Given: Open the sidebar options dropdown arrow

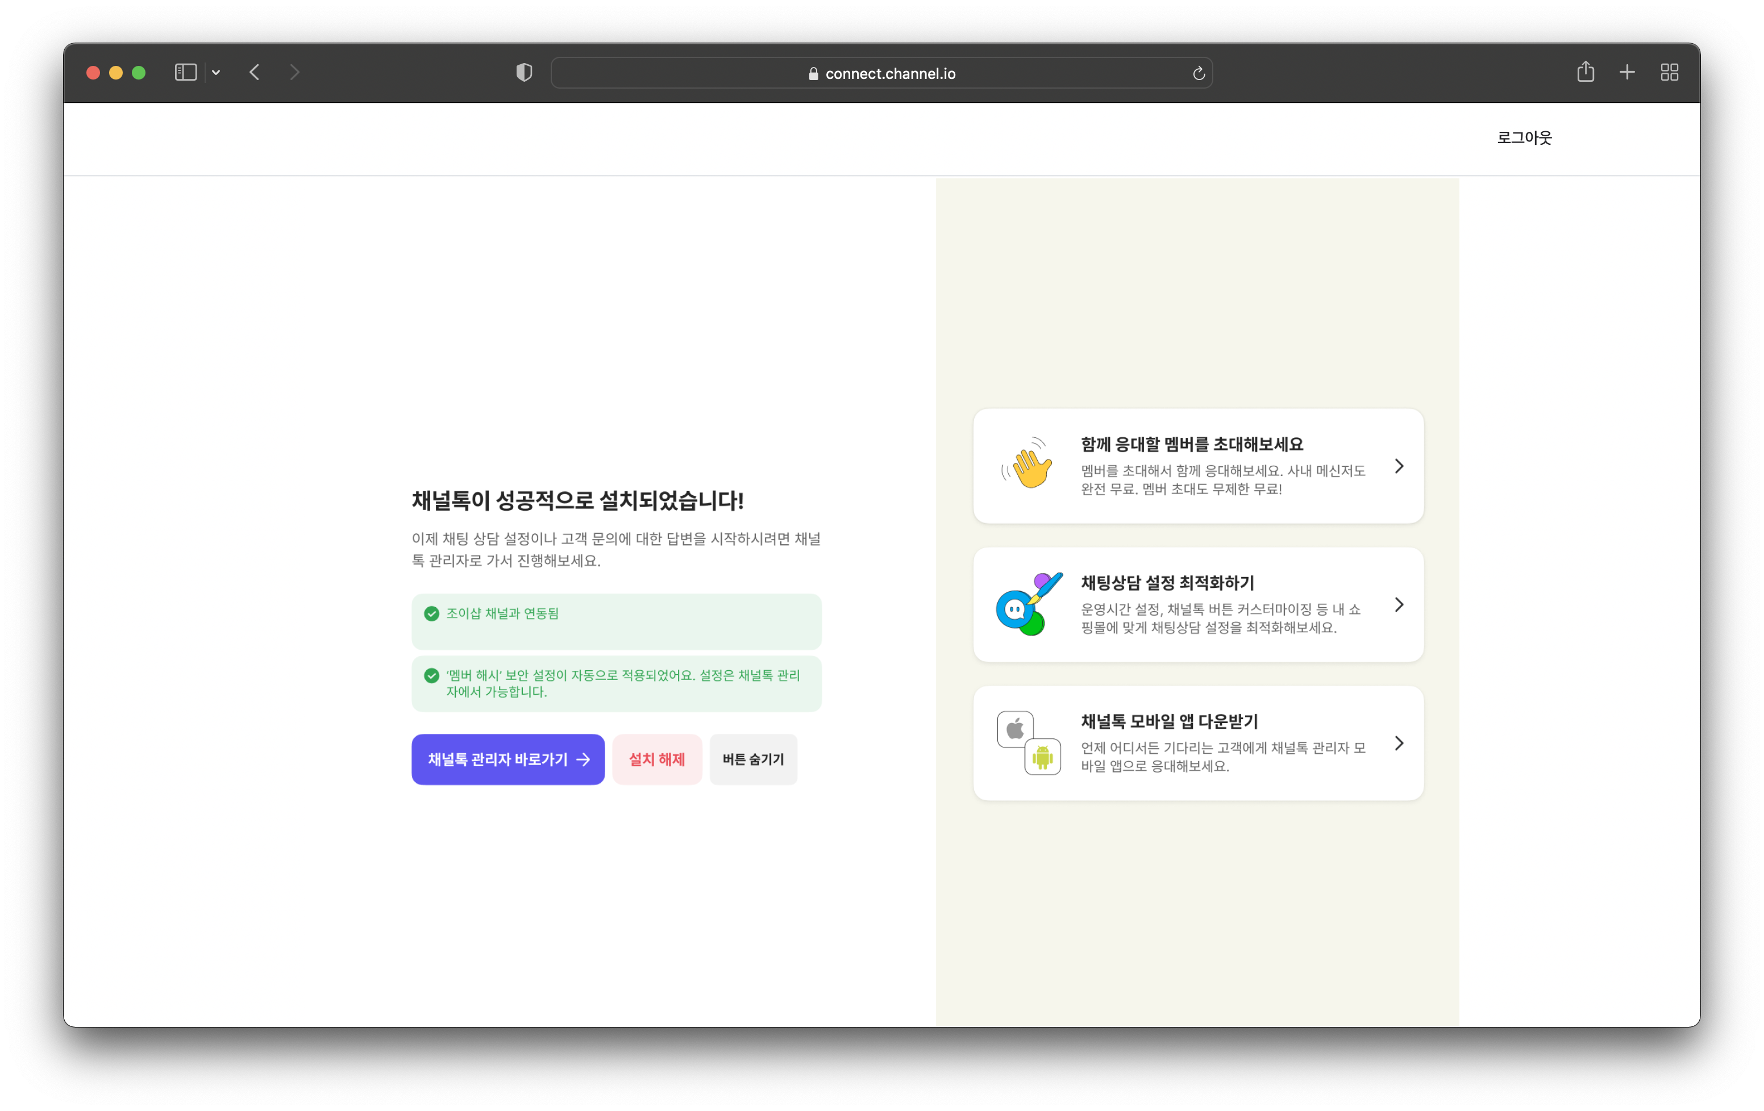Looking at the screenshot, I should pos(216,73).
